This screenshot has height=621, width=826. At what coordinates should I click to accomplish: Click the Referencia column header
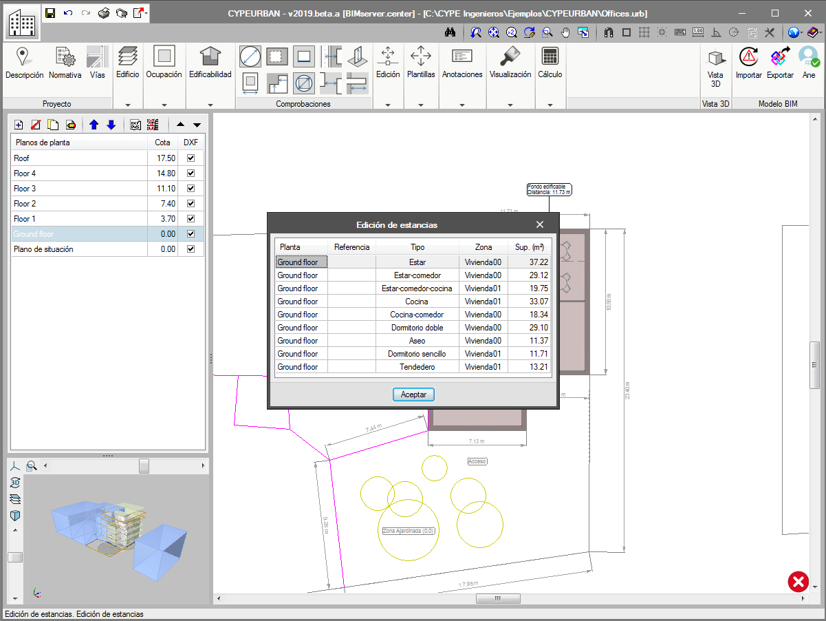(x=351, y=247)
